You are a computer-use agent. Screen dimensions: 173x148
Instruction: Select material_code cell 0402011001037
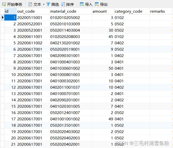71,87
